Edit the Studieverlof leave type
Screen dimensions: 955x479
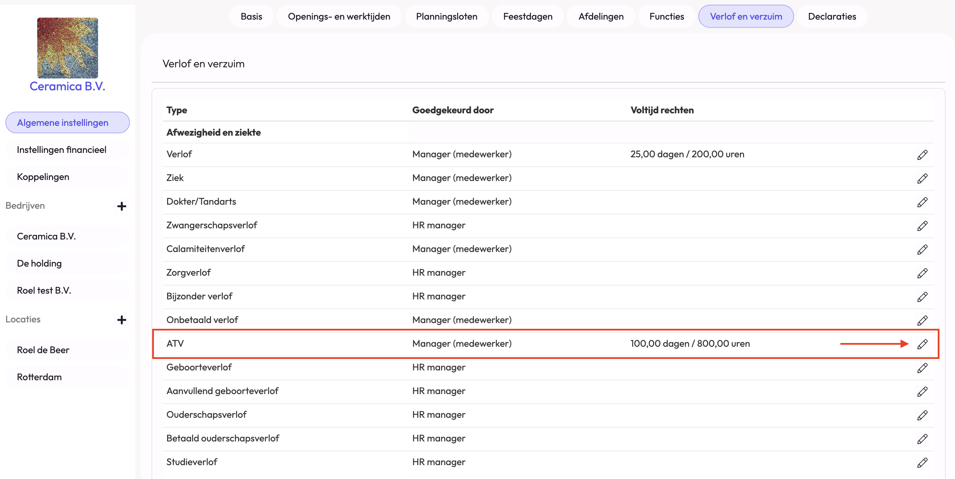tap(922, 462)
